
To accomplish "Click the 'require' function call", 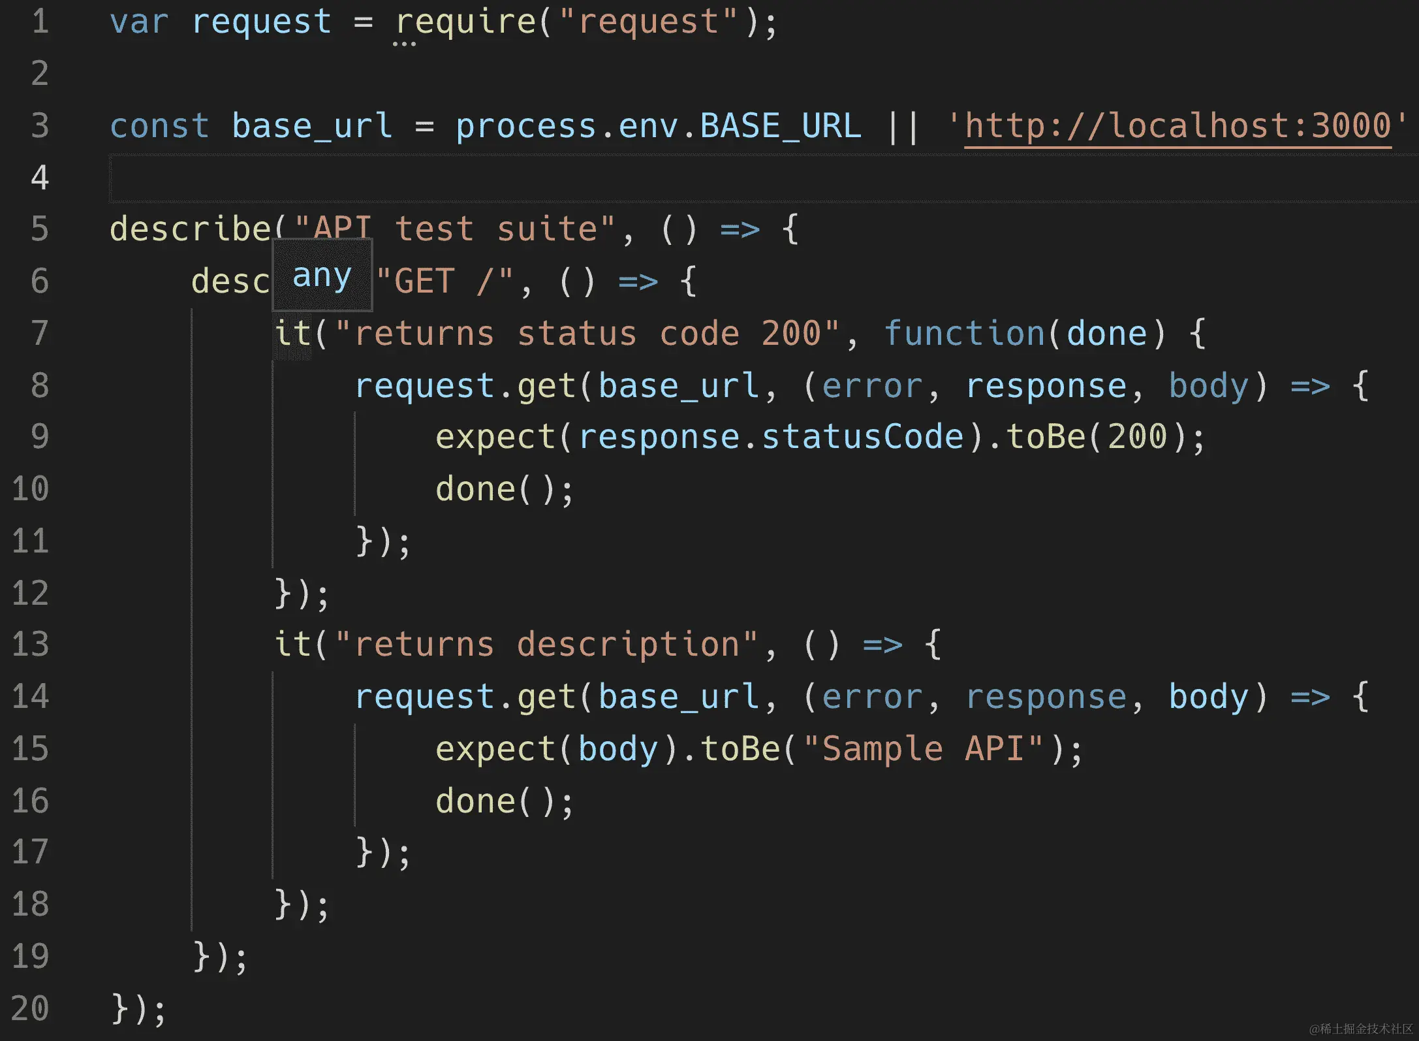I will coord(465,22).
